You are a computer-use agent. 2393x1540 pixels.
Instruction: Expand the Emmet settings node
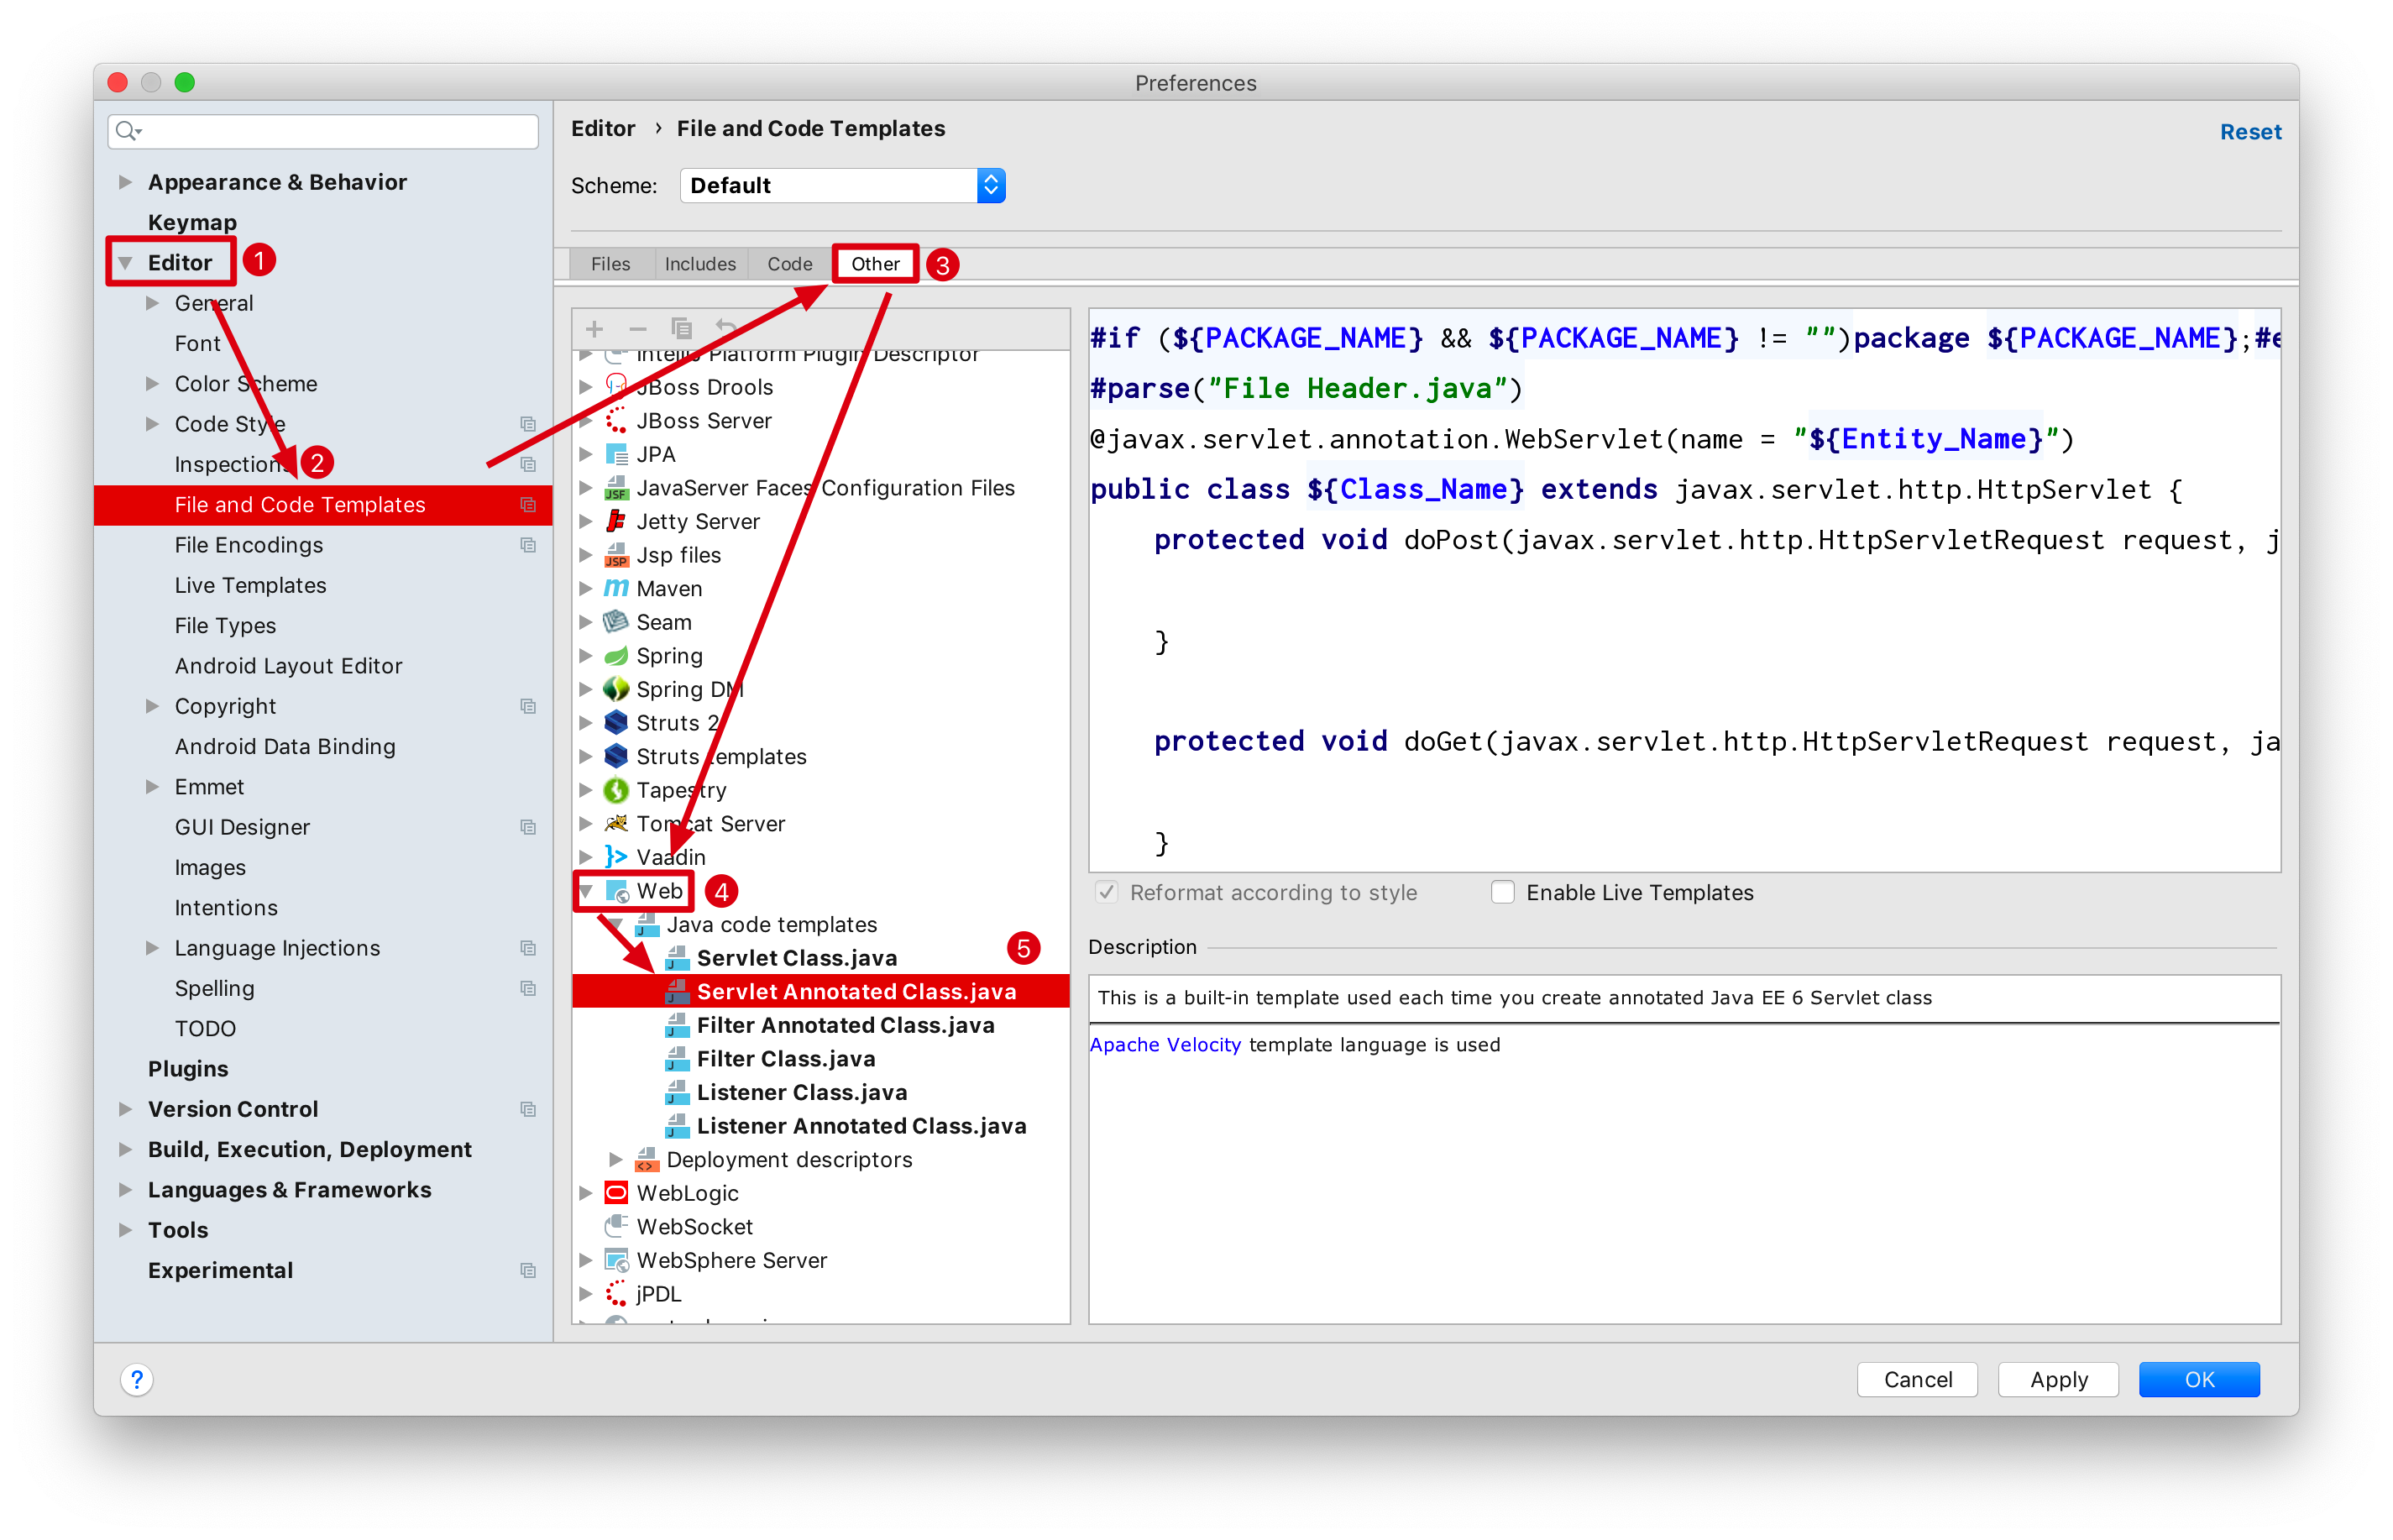pyautogui.click(x=152, y=787)
